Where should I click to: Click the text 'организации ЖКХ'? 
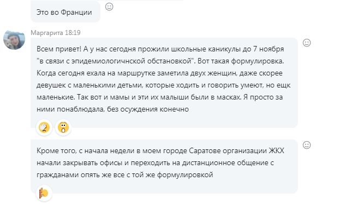[253, 151]
